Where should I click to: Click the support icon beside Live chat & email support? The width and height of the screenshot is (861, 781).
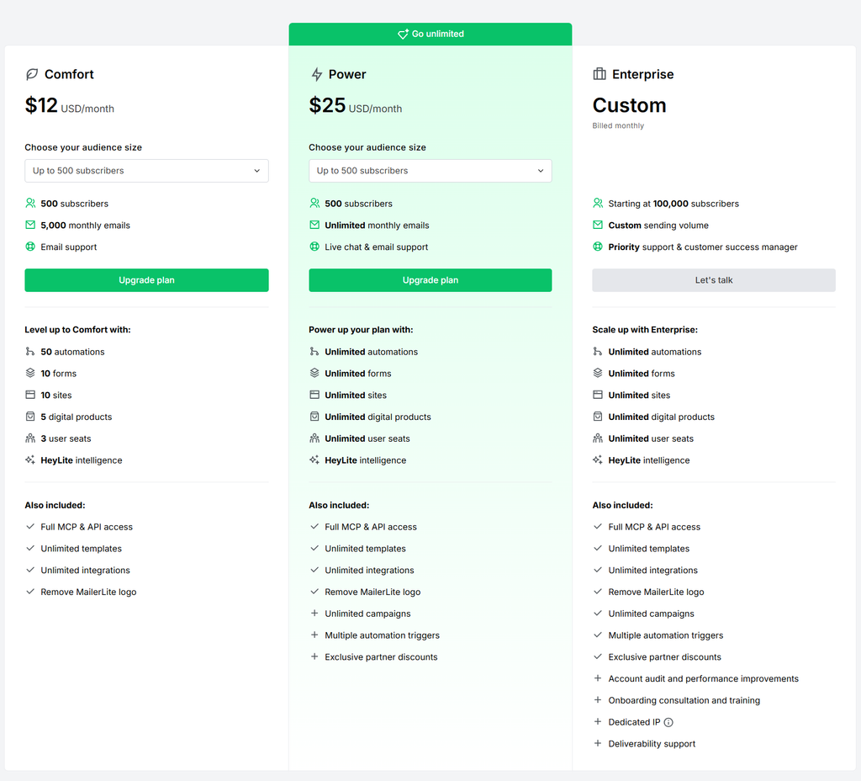point(314,247)
